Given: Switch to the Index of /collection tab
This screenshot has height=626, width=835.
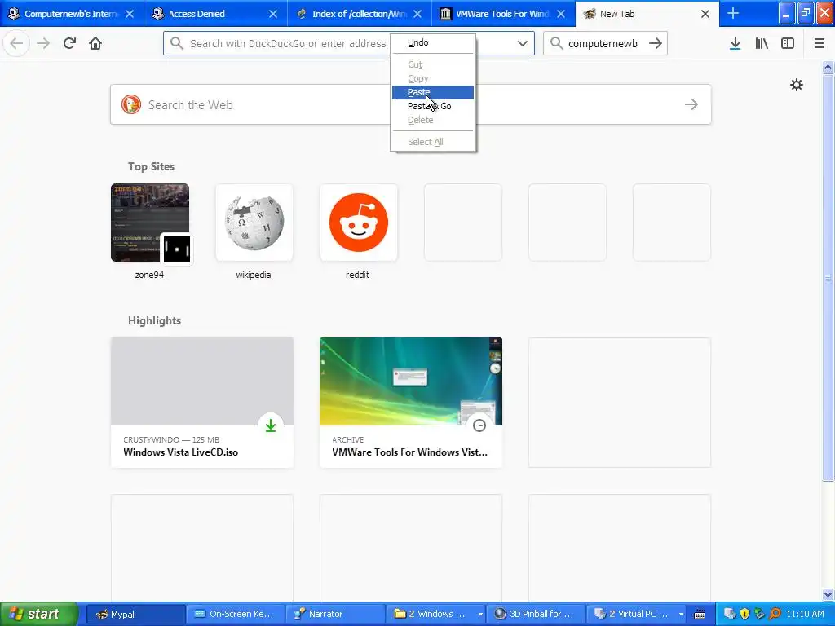Looking at the screenshot, I should [x=359, y=13].
